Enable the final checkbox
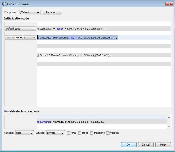This screenshot has height=152, width=175. tap(69, 133)
